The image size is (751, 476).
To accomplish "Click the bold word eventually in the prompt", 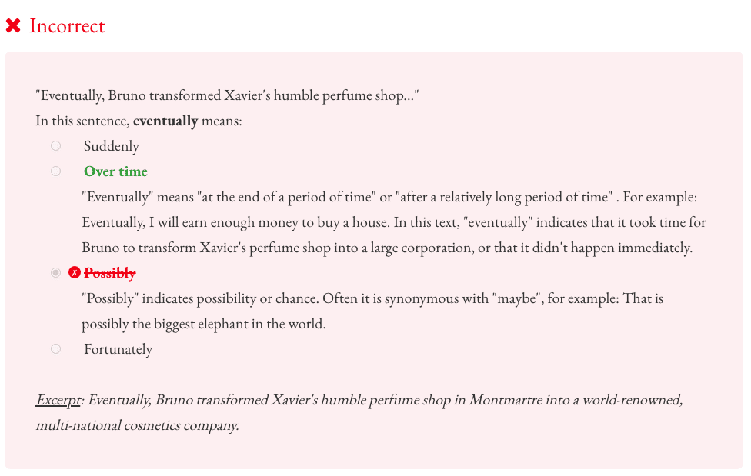I will point(165,121).
